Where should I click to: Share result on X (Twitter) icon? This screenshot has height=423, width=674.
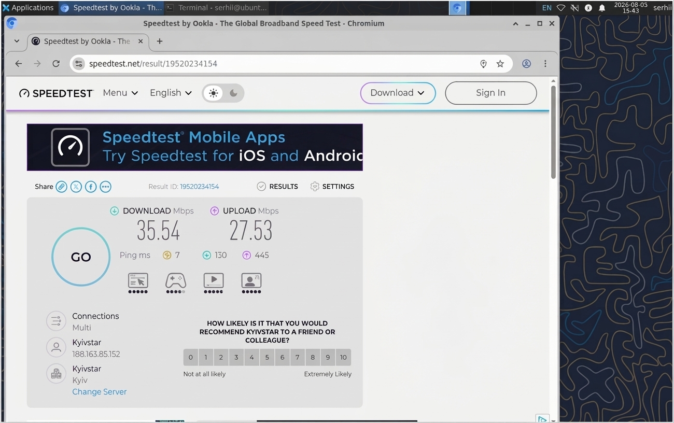76,187
